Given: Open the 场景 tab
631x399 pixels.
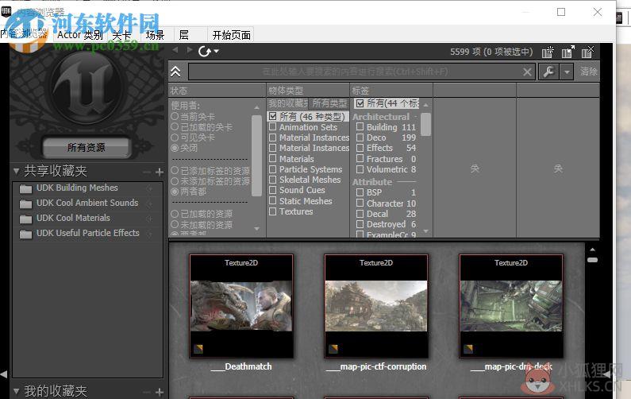Looking at the screenshot, I should click(x=155, y=35).
